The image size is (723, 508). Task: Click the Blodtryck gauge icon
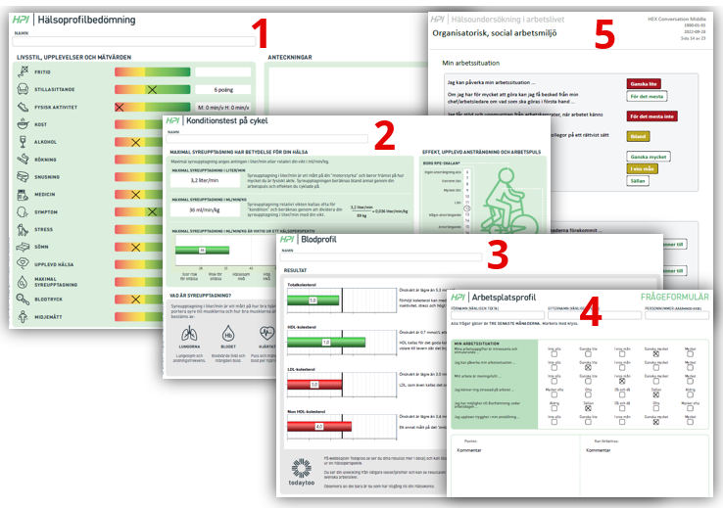point(24,300)
